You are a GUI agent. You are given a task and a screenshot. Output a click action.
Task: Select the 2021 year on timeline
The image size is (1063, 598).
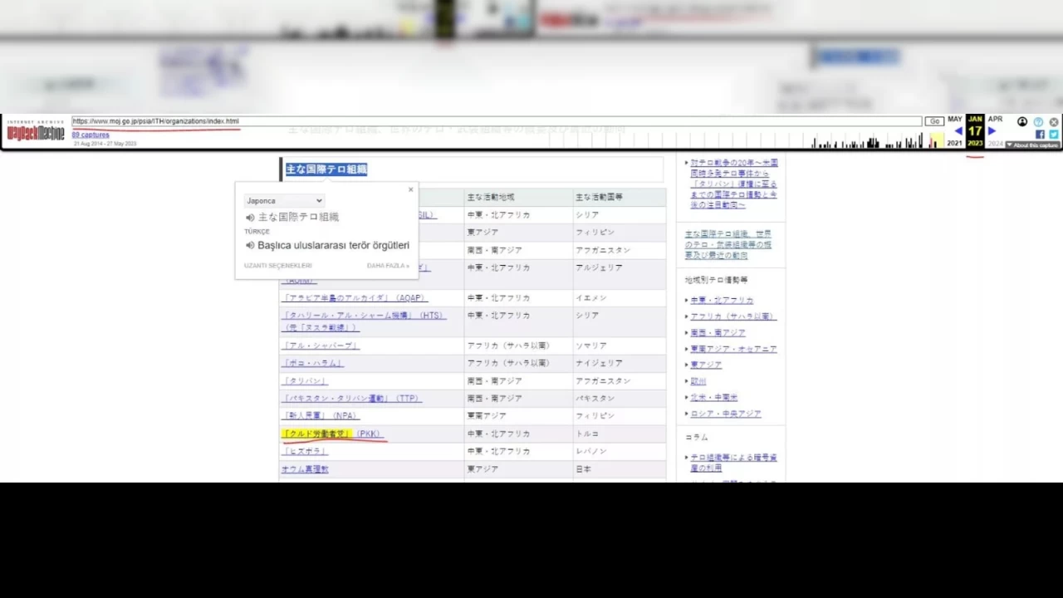[x=954, y=144]
